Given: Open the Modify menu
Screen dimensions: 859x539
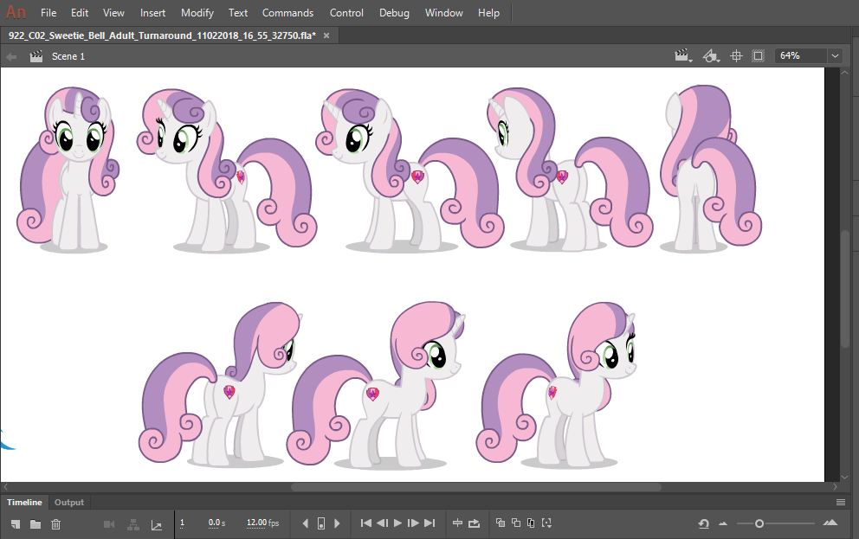Looking at the screenshot, I should 197,13.
